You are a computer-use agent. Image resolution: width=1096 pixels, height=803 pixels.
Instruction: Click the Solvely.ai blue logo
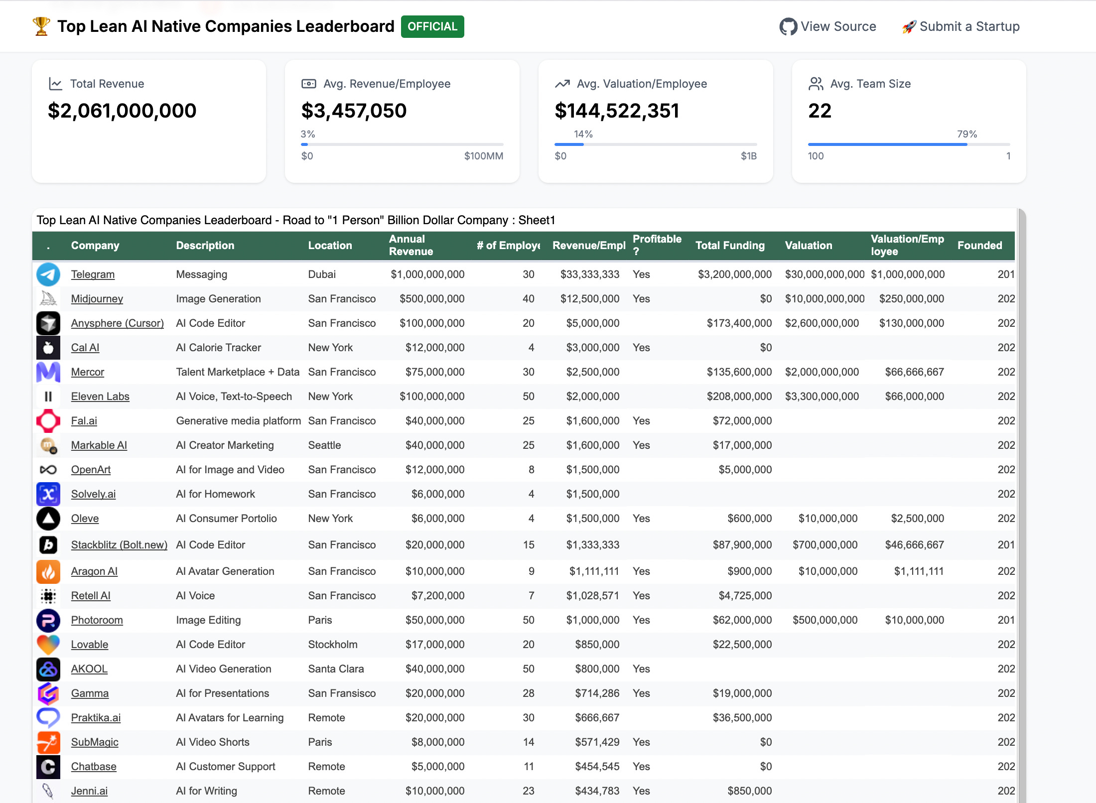(48, 494)
